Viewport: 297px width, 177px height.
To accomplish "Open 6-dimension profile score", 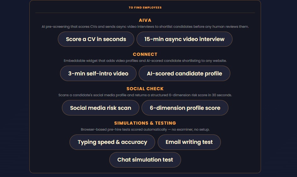I will [185, 108].
